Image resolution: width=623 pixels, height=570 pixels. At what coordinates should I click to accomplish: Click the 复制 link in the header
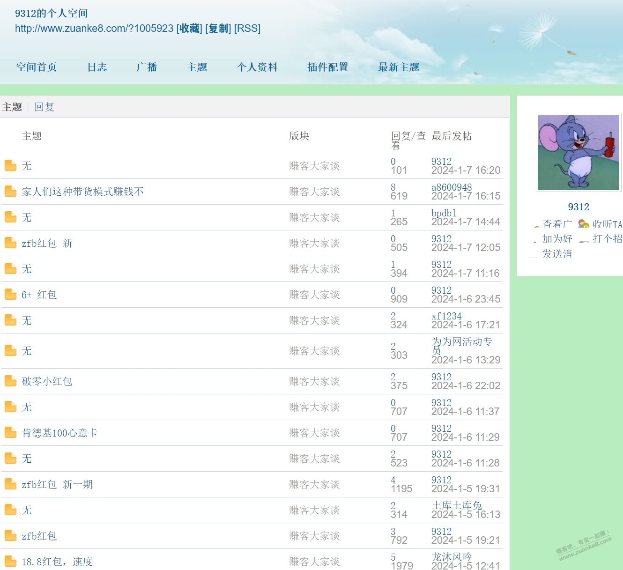[x=218, y=28]
